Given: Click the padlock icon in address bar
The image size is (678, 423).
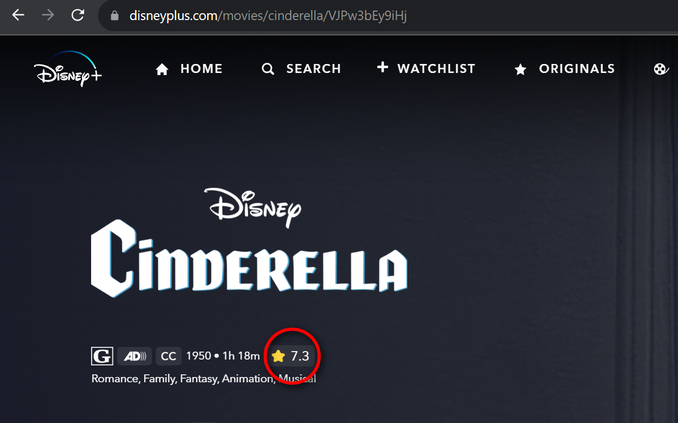Looking at the screenshot, I should click(114, 16).
